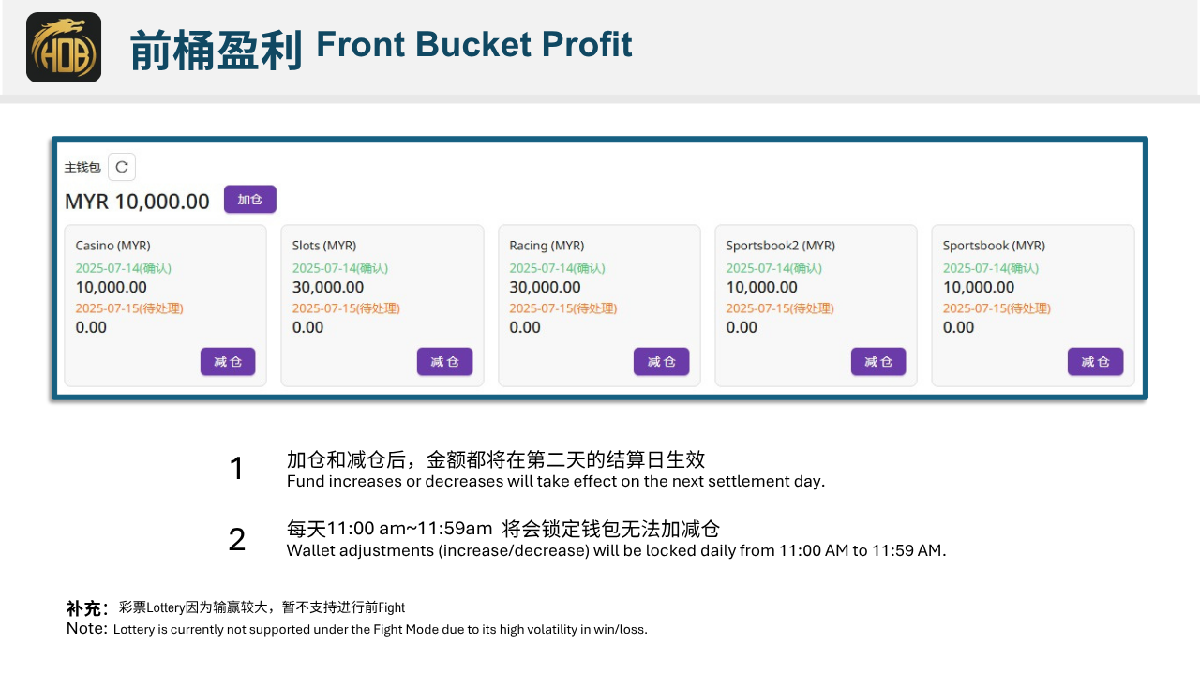1200x675 pixels.
Task: Click the 主钱包 main wallet label
Action: (82, 168)
